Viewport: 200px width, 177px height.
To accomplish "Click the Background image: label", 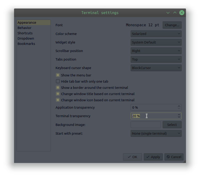I will (70, 125).
